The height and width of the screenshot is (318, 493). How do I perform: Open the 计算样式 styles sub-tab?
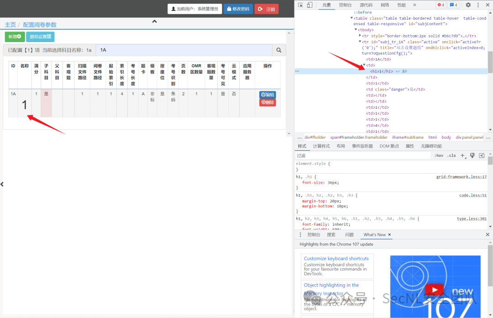click(321, 146)
